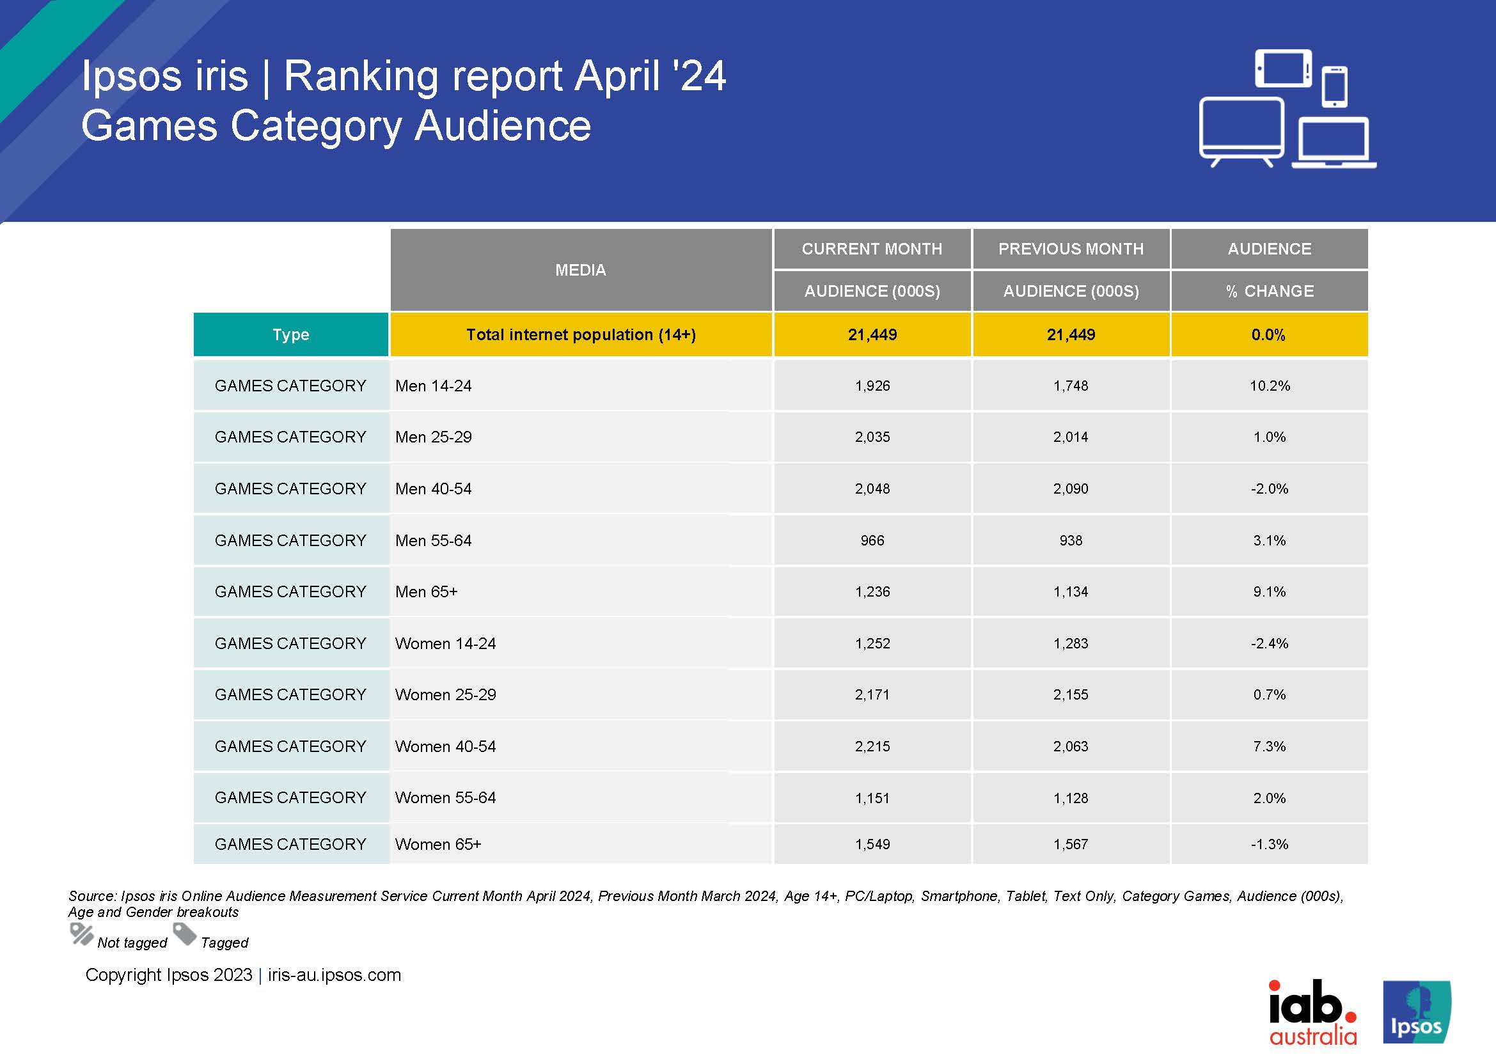1496x1057 pixels.
Task: Open the iris-au.ipsos.com link
Action: coord(335,975)
